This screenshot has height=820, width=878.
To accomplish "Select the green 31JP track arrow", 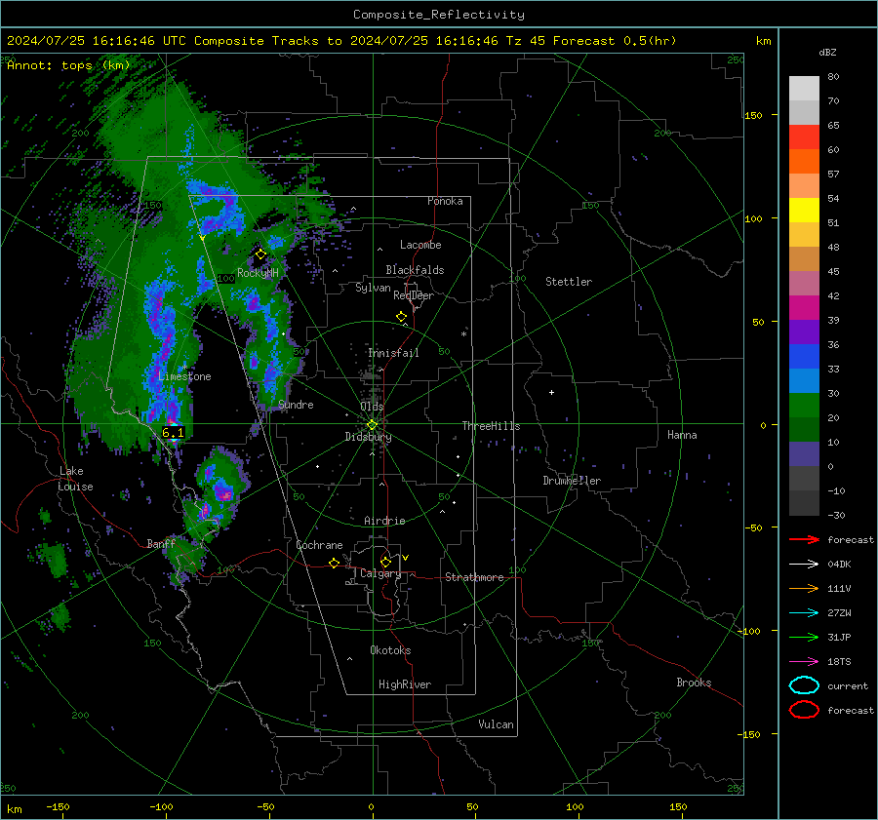I will pyautogui.click(x=804, y=637).
